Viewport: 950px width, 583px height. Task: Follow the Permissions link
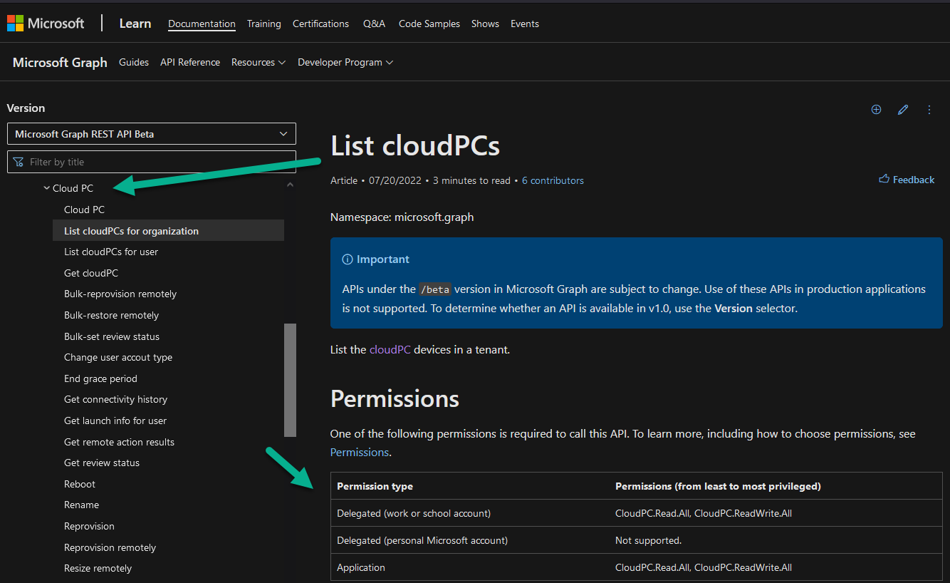pos(360,452)
